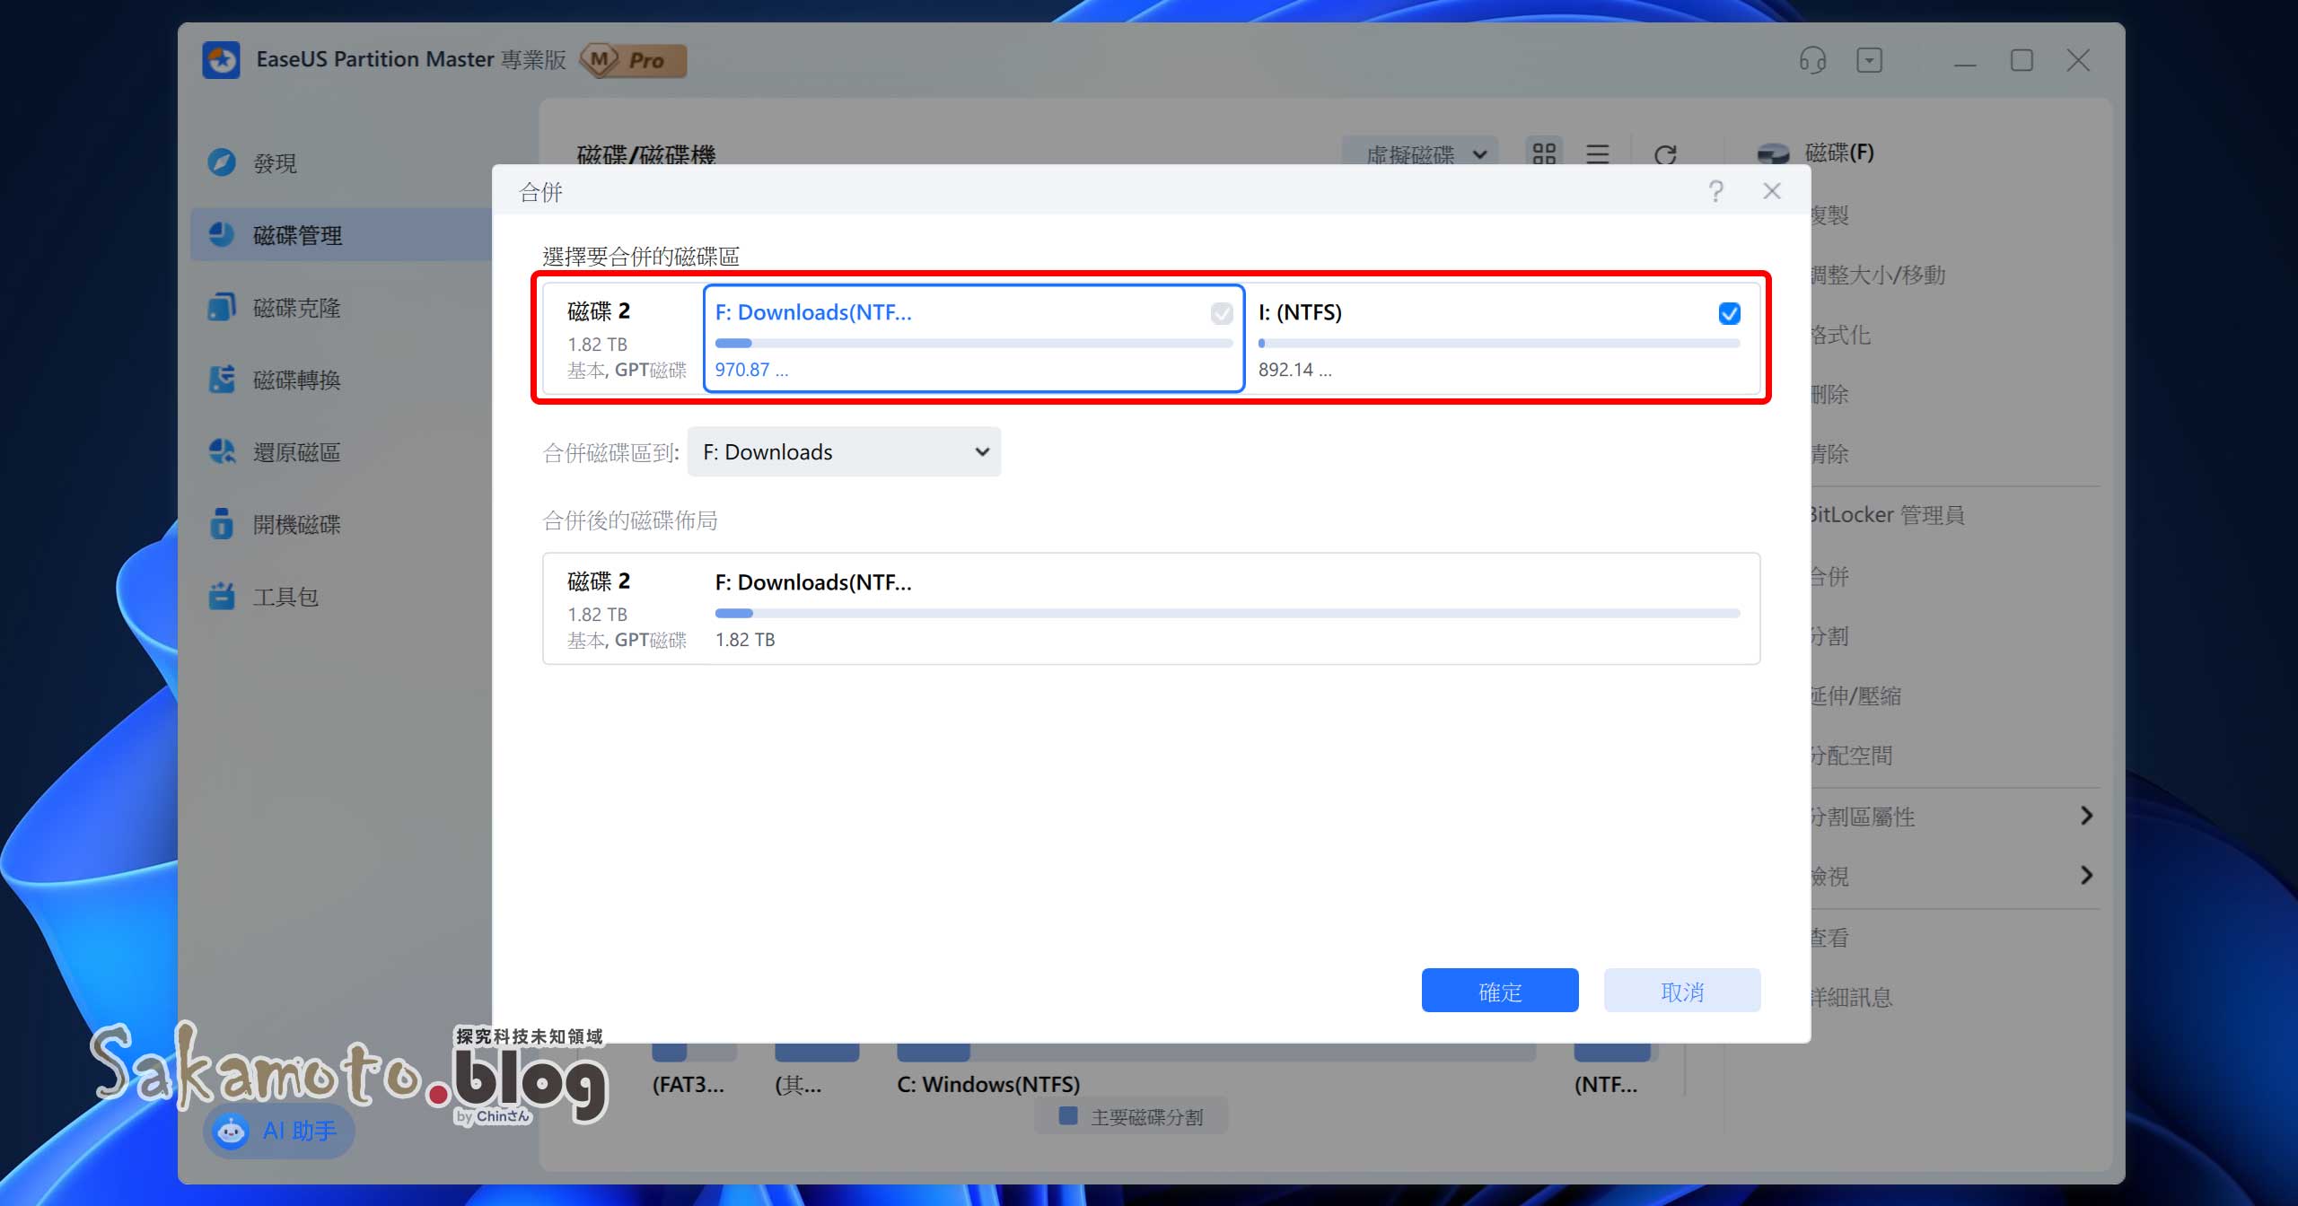The height and width of the screenshot is (1206, 2298).
Task: Open 磁碟轉換 from the sidebar
Action: 296,380
